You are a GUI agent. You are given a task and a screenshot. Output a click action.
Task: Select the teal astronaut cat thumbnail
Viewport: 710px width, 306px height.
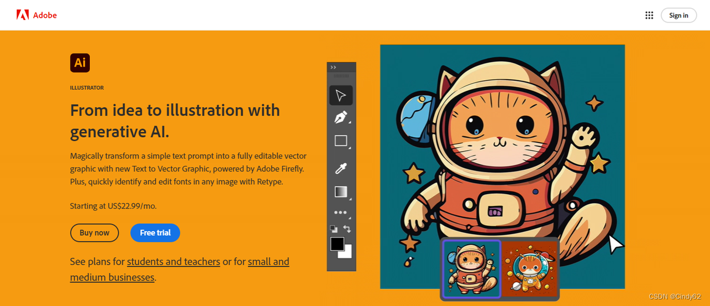[x=471, y=269]
